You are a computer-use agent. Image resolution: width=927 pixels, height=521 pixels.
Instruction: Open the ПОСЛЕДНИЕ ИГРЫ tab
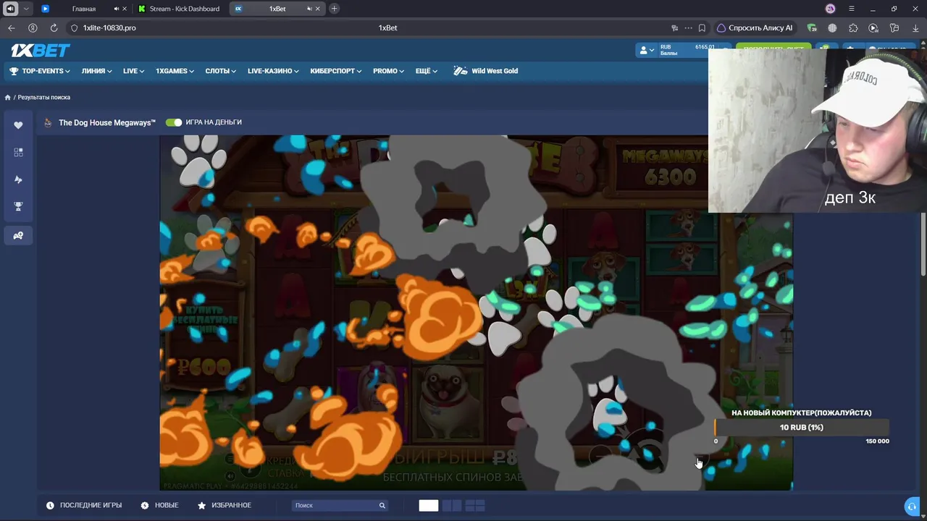84,505
